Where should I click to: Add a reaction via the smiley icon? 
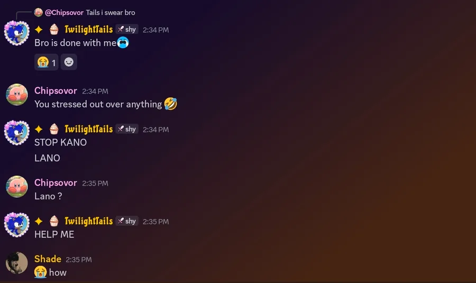(x=69, y=62)
